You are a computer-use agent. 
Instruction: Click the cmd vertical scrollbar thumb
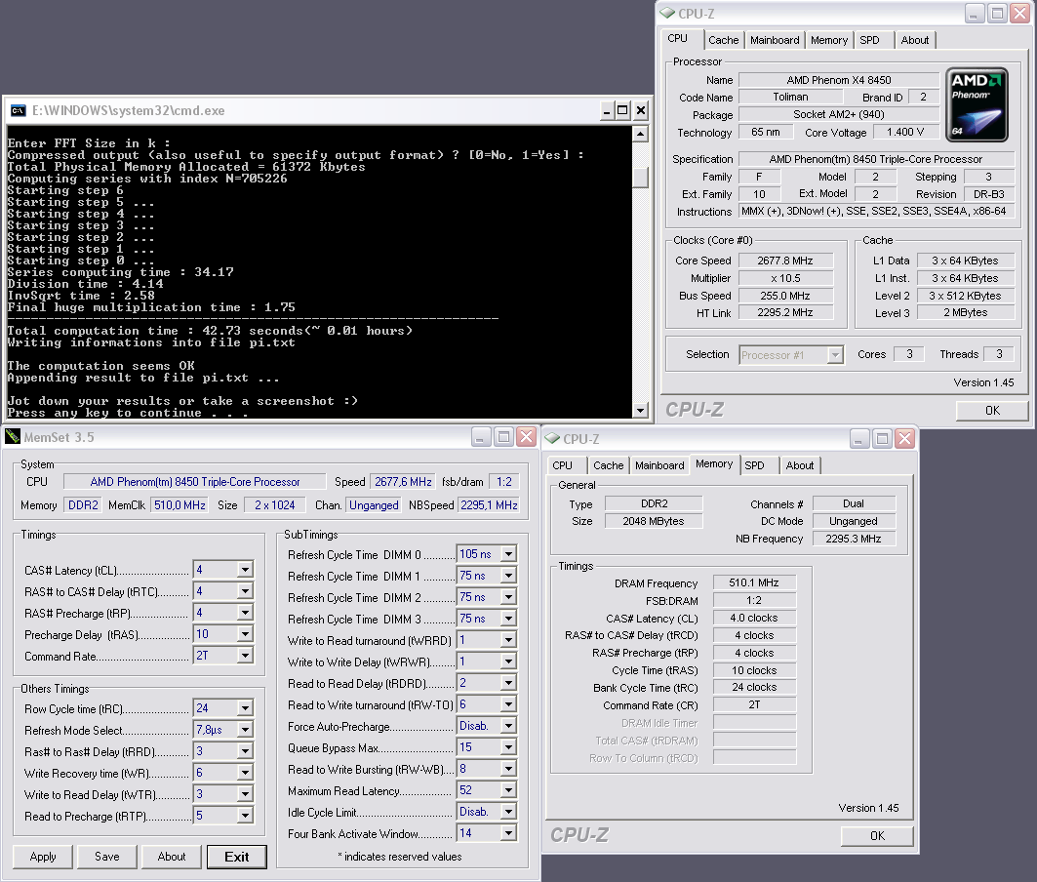click(x=640, y=177)
